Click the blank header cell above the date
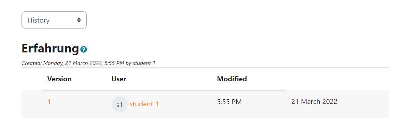 coord(337,79)
